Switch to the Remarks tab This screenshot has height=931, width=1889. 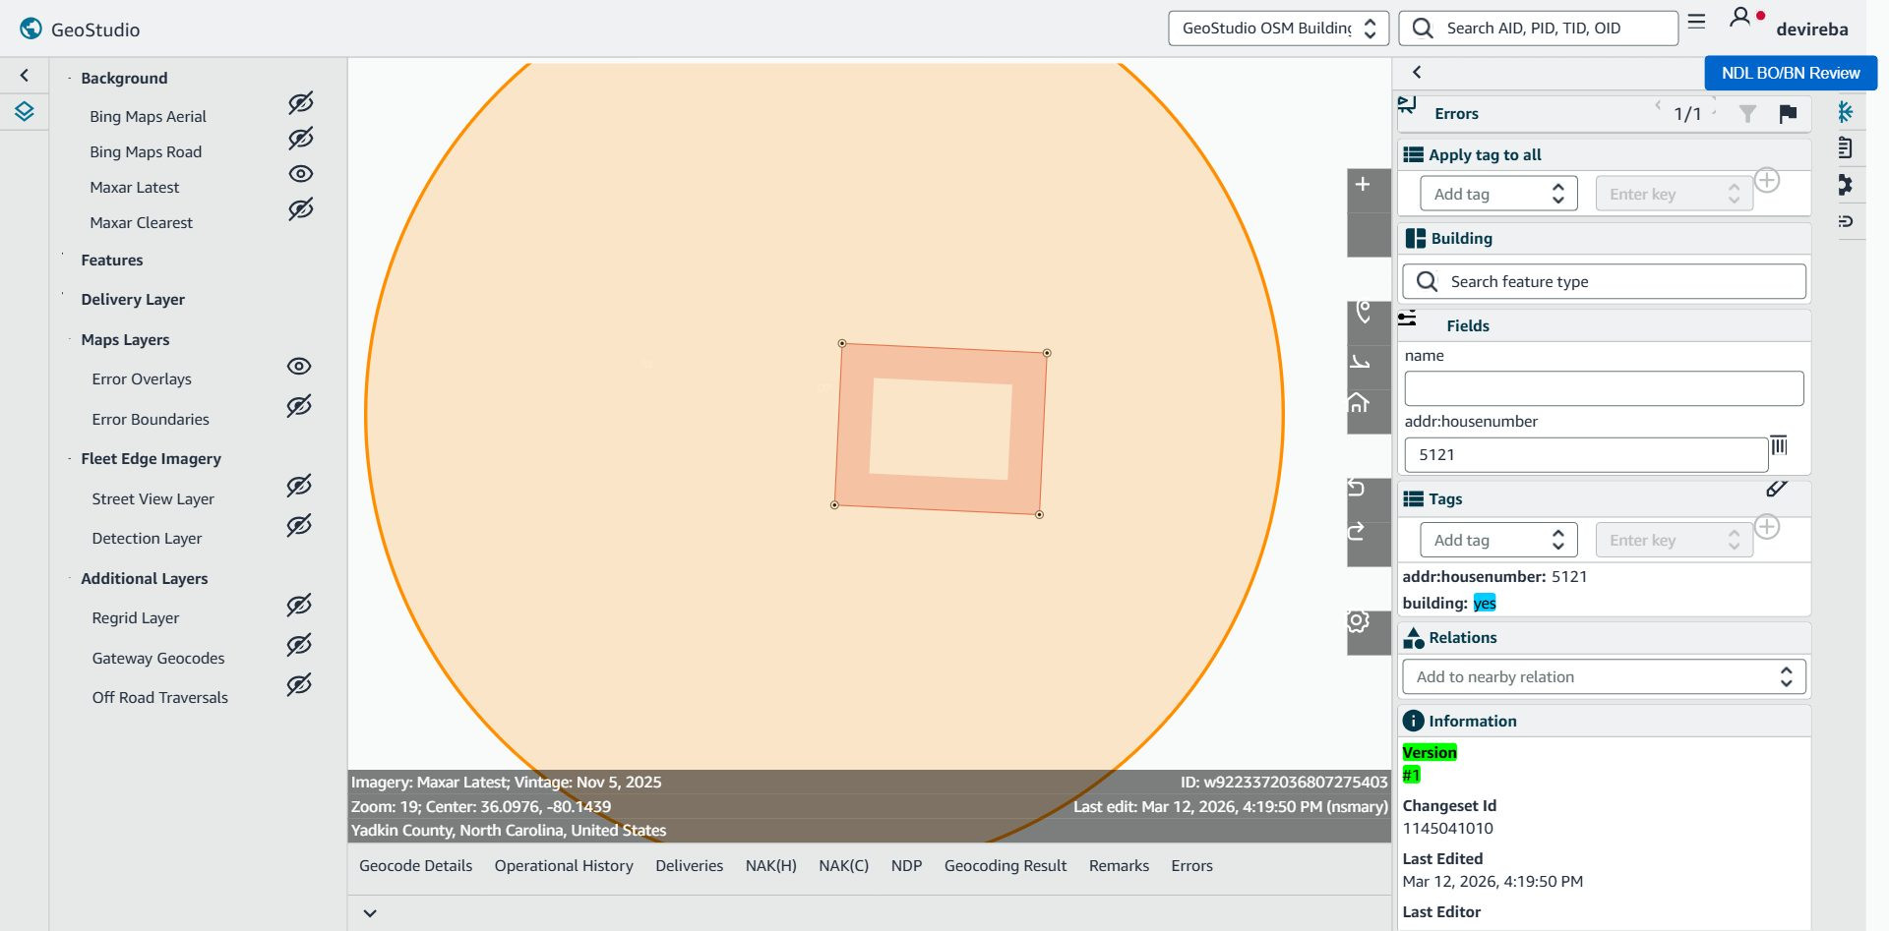[1119, 866]
